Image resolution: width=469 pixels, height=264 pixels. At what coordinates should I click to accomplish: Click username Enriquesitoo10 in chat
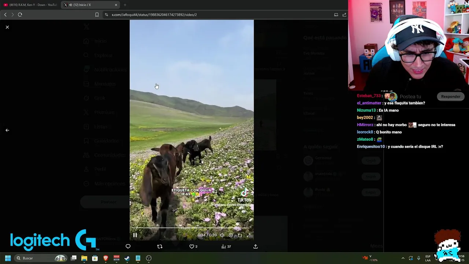point(371,147)
